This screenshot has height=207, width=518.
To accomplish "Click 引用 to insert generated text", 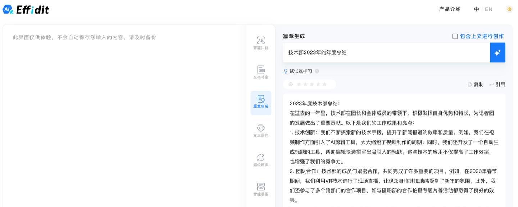I will (x=497, y=84).
